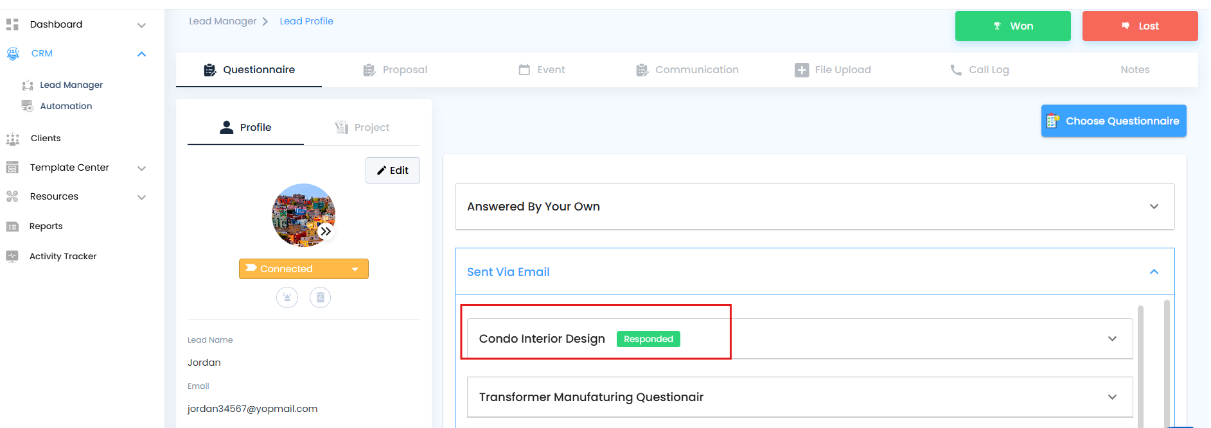Collapse the Sent Via Email section
Viewport: 1211px width, 428px height.
[x=815, y=272]
